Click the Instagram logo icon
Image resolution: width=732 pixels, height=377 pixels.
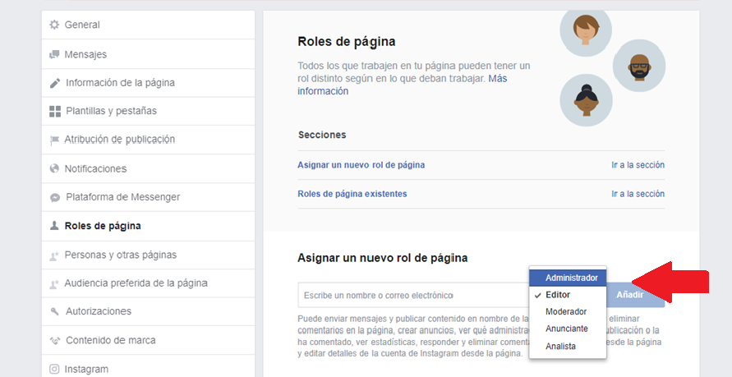(x=54, y=369)
